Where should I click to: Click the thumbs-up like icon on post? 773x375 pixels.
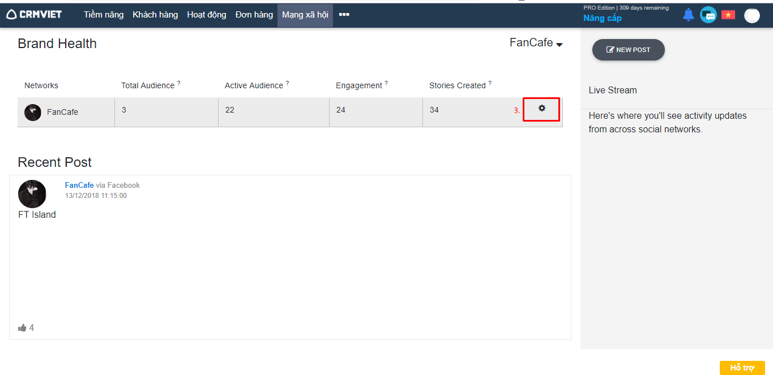pyautogui.click(x=22, y=327)
